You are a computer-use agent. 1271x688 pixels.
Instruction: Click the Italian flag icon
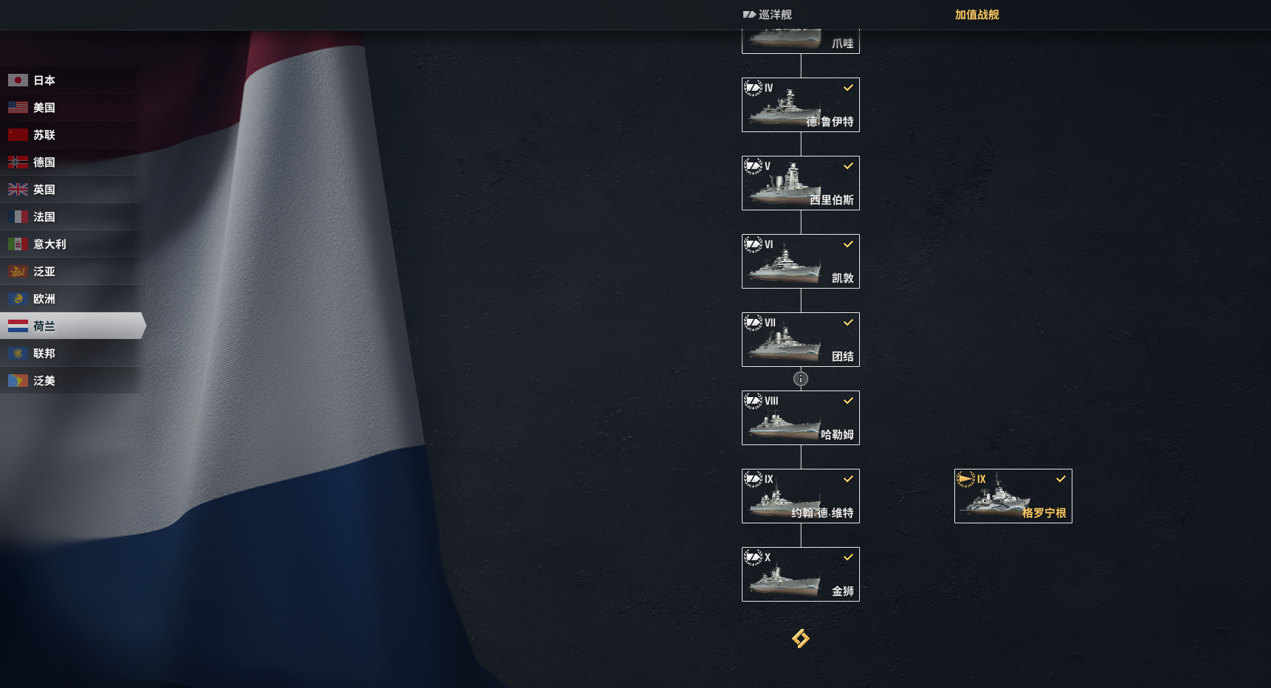[18, 244]
